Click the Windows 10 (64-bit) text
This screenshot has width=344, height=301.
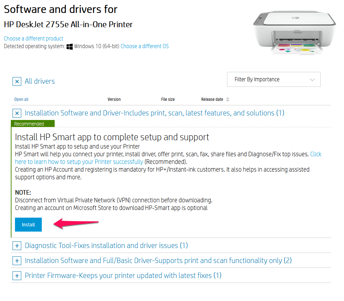coord(96,46)
